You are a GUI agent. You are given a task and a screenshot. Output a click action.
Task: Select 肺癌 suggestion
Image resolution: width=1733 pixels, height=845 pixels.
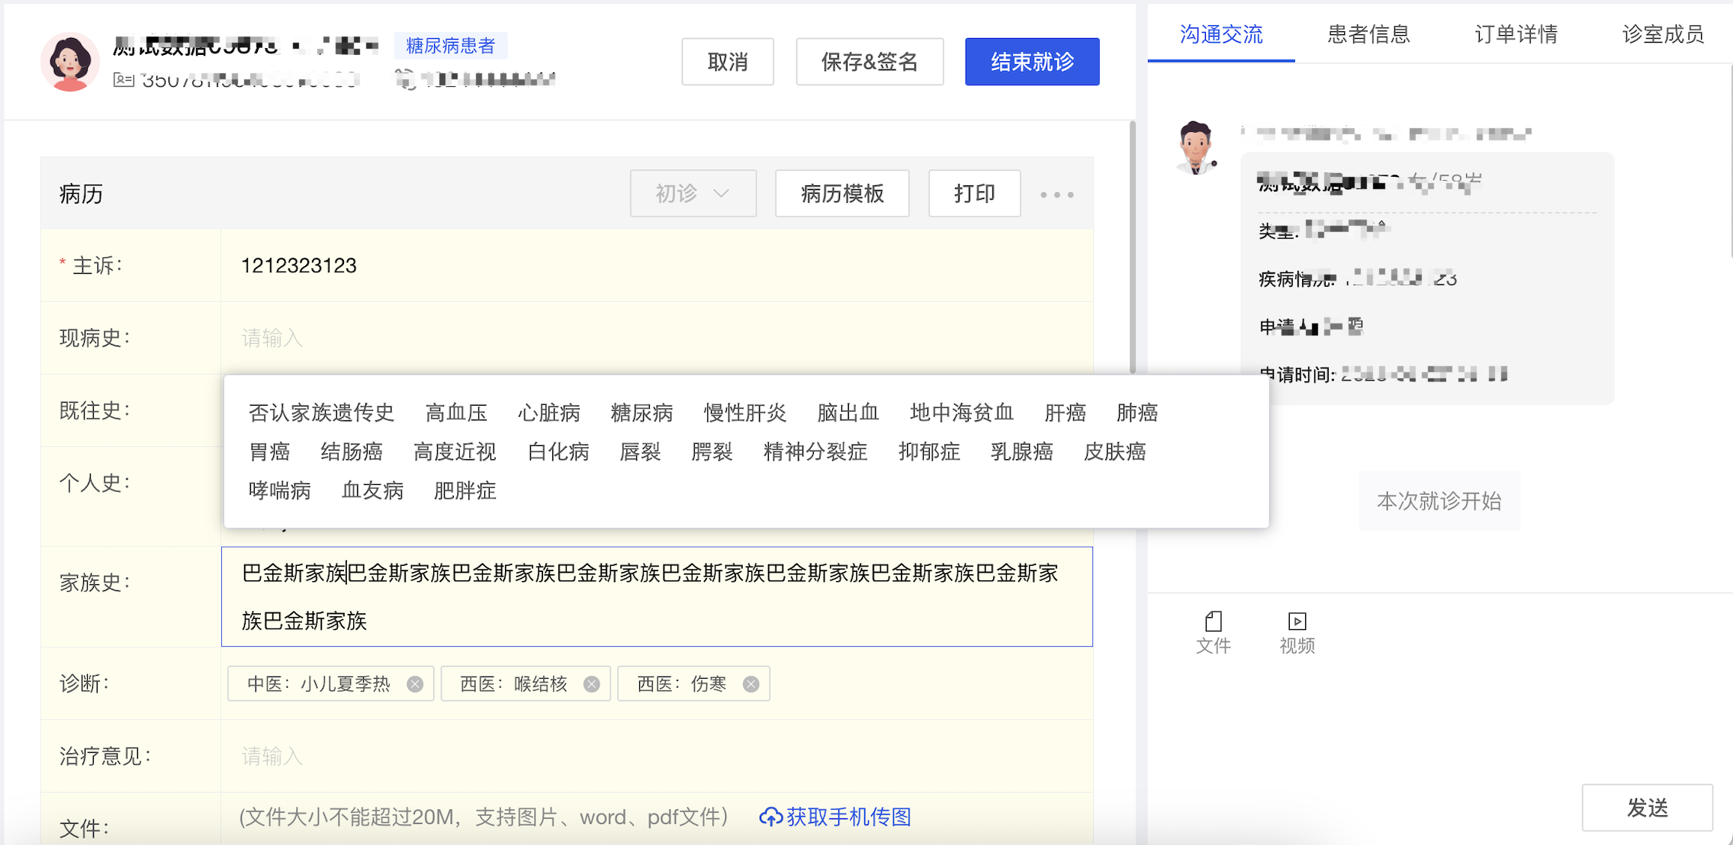[x=1137, y=413]
